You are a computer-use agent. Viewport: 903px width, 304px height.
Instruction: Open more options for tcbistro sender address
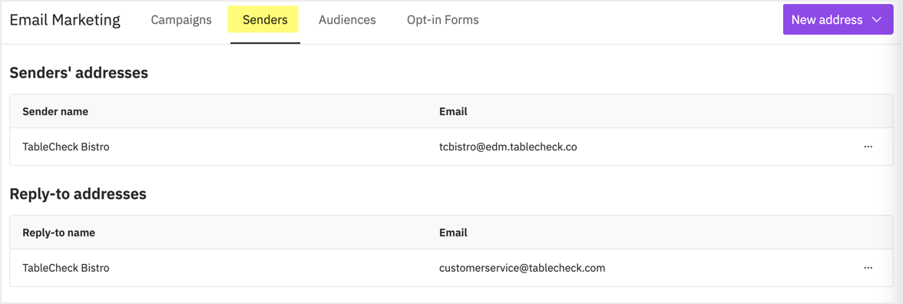tap(868, 147)
